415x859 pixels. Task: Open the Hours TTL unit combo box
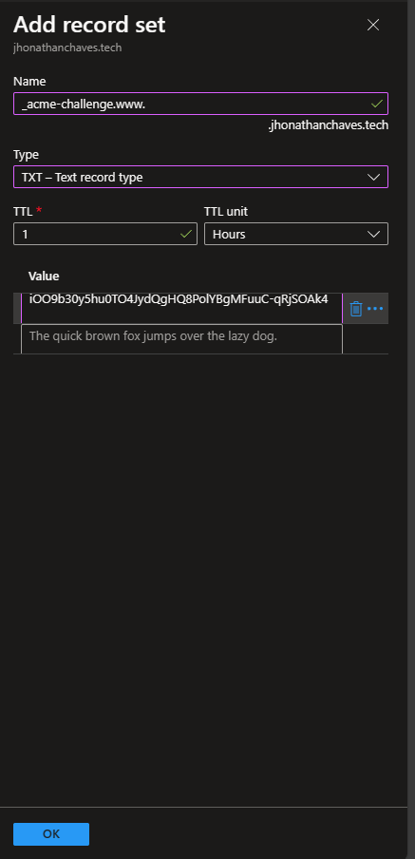(296, 234)
